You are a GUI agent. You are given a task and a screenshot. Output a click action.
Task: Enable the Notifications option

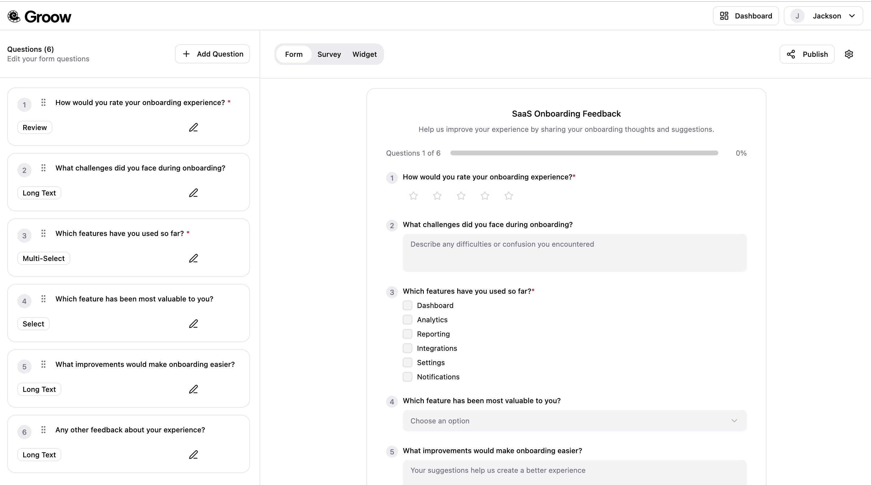coord(408,376)
